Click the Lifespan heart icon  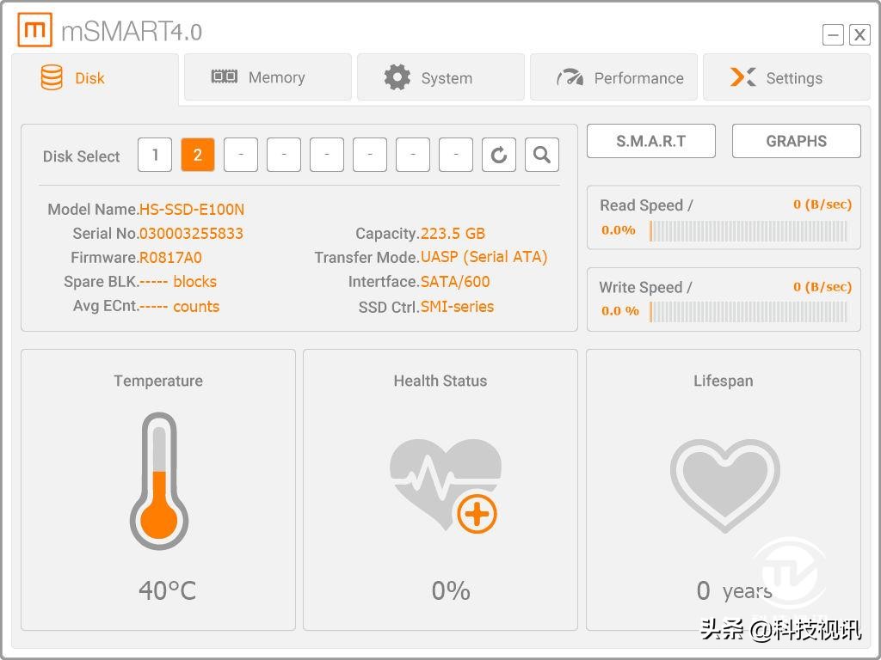[x=724, y=486]
